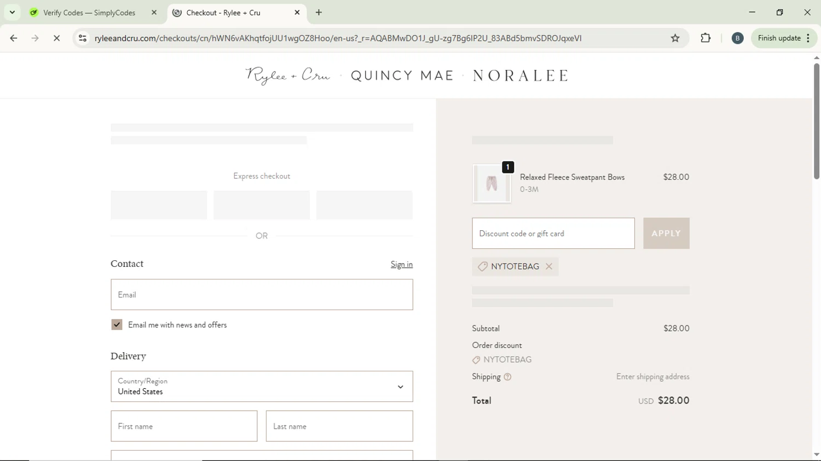Remove the NYTOTEBAG discount code
821x461 pixels.
pos(549,266)
